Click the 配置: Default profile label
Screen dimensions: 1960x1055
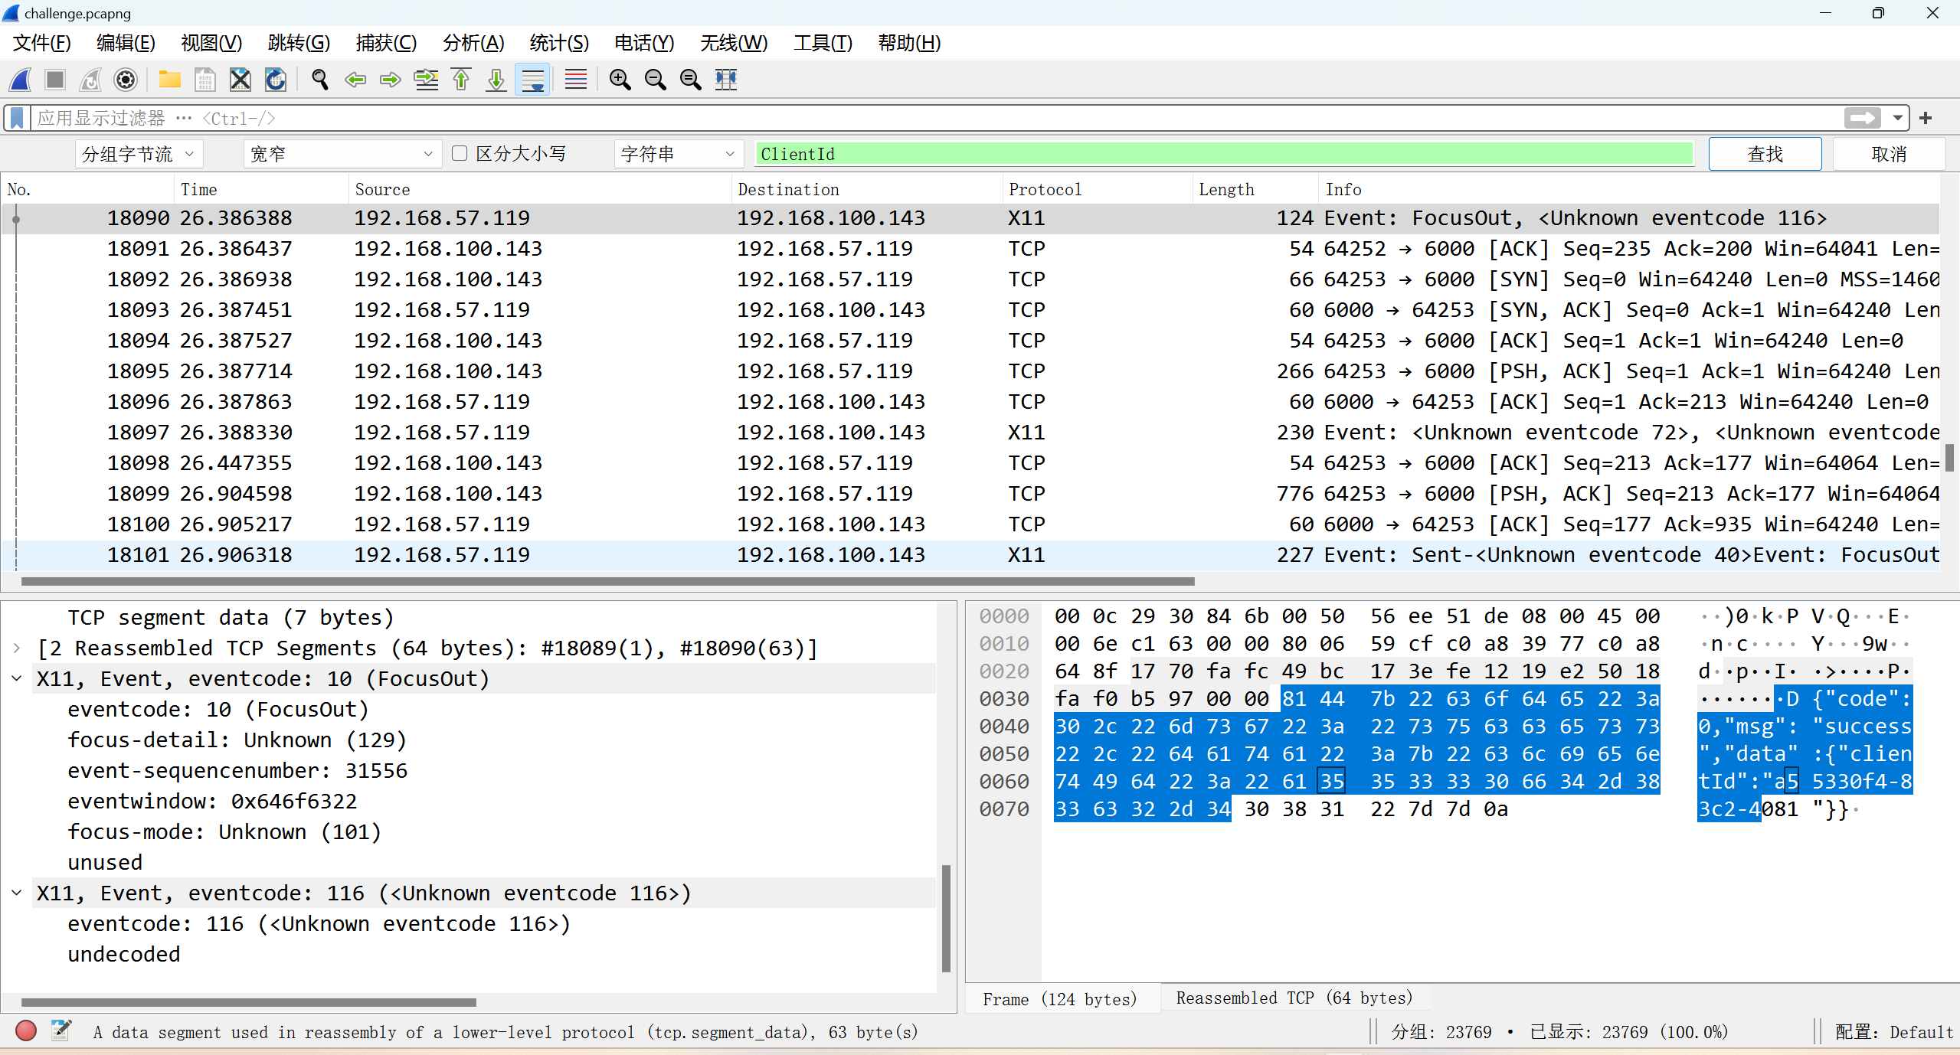pos(1893,1031)
